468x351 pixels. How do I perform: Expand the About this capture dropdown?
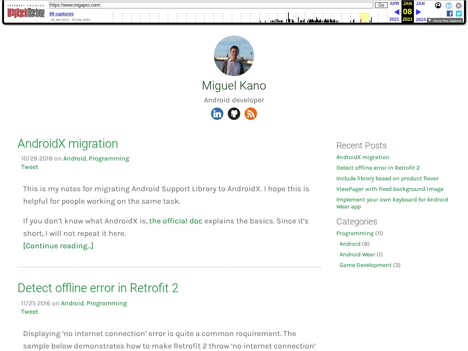[445, 21]
